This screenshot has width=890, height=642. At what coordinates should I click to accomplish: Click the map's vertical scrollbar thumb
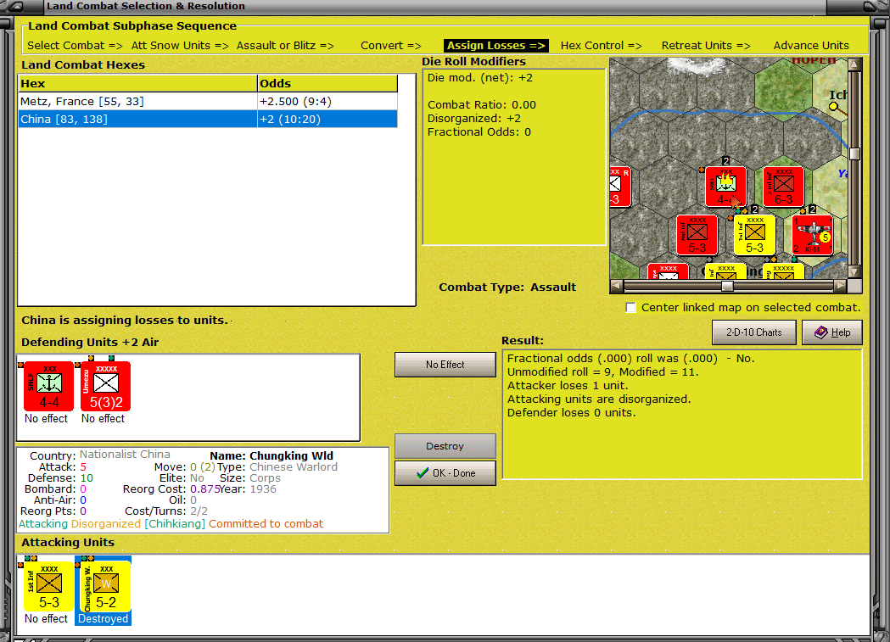[x=854, y=154]
